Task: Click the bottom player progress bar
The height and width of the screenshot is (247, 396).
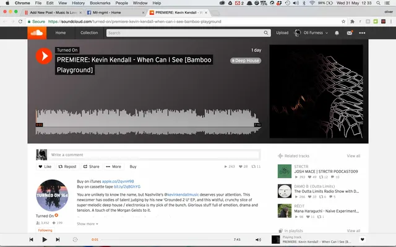Action: pyautogui.click(x=166, y=240)
